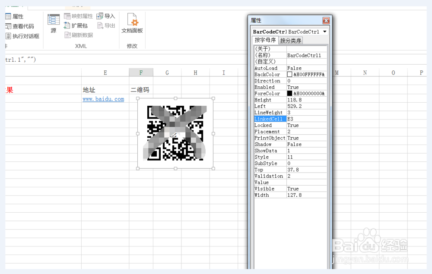Viewport: 432px width, 274px height.
Task: Select column H header
Action: (195, 72)
